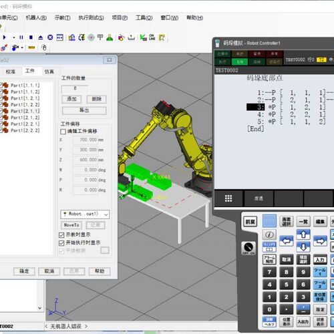Open the 机器人(R) menu
This screenshot has width=334, height=334.
(36, 17)
